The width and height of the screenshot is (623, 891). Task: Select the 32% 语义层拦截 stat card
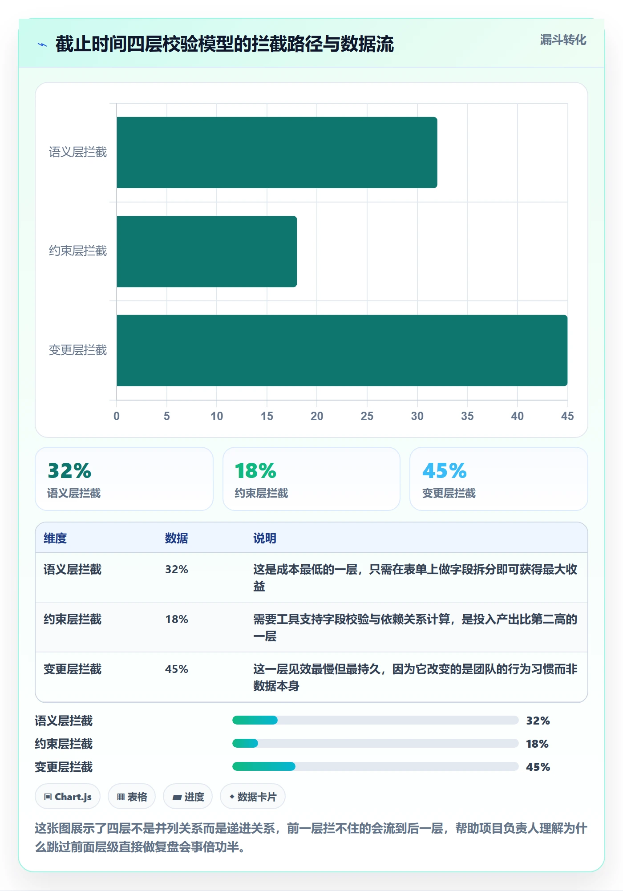124,479
